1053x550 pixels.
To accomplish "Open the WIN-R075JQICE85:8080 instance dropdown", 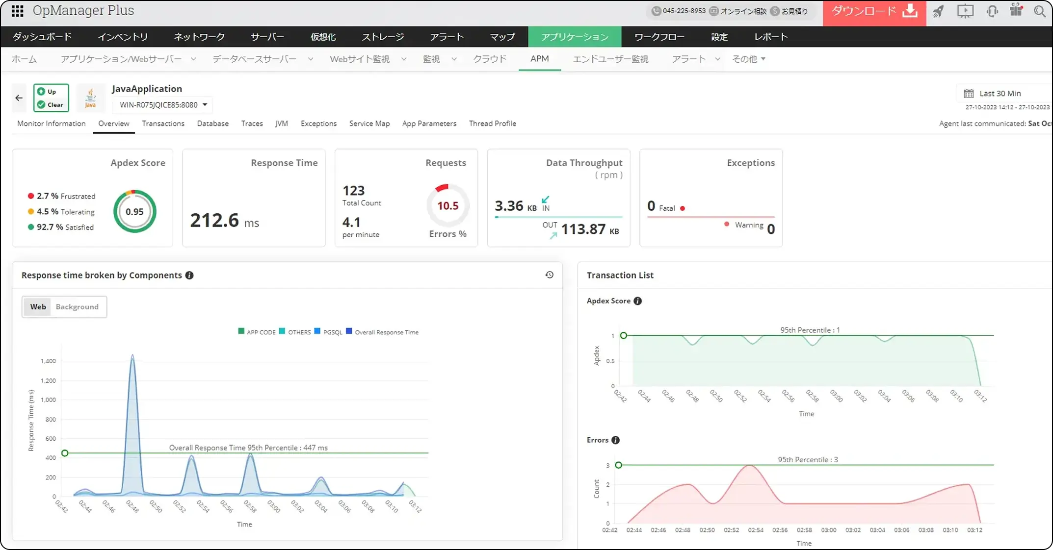I will pos(162,105).
